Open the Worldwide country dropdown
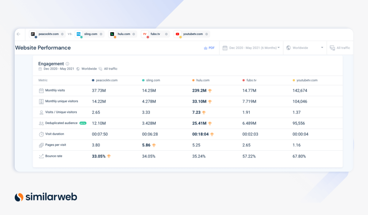368x215 pixels. [305, 48]
